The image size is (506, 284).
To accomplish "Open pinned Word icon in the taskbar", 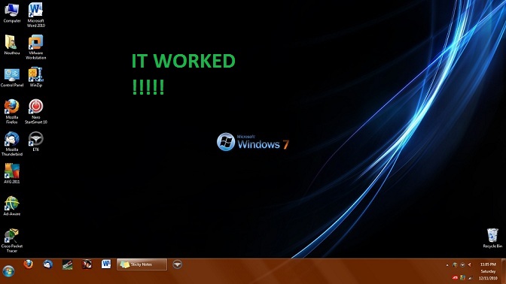I will coord(106,264).
